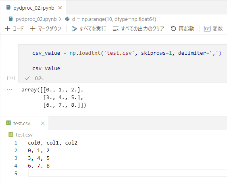Click notebook icon in pydproc_02.ipynb tab
The image size is (227, 182).
[8, 8]
